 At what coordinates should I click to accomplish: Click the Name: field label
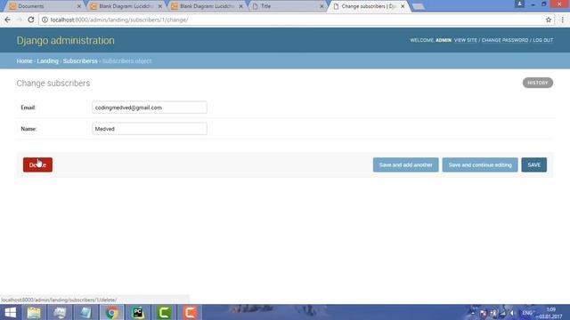(28, 129)
